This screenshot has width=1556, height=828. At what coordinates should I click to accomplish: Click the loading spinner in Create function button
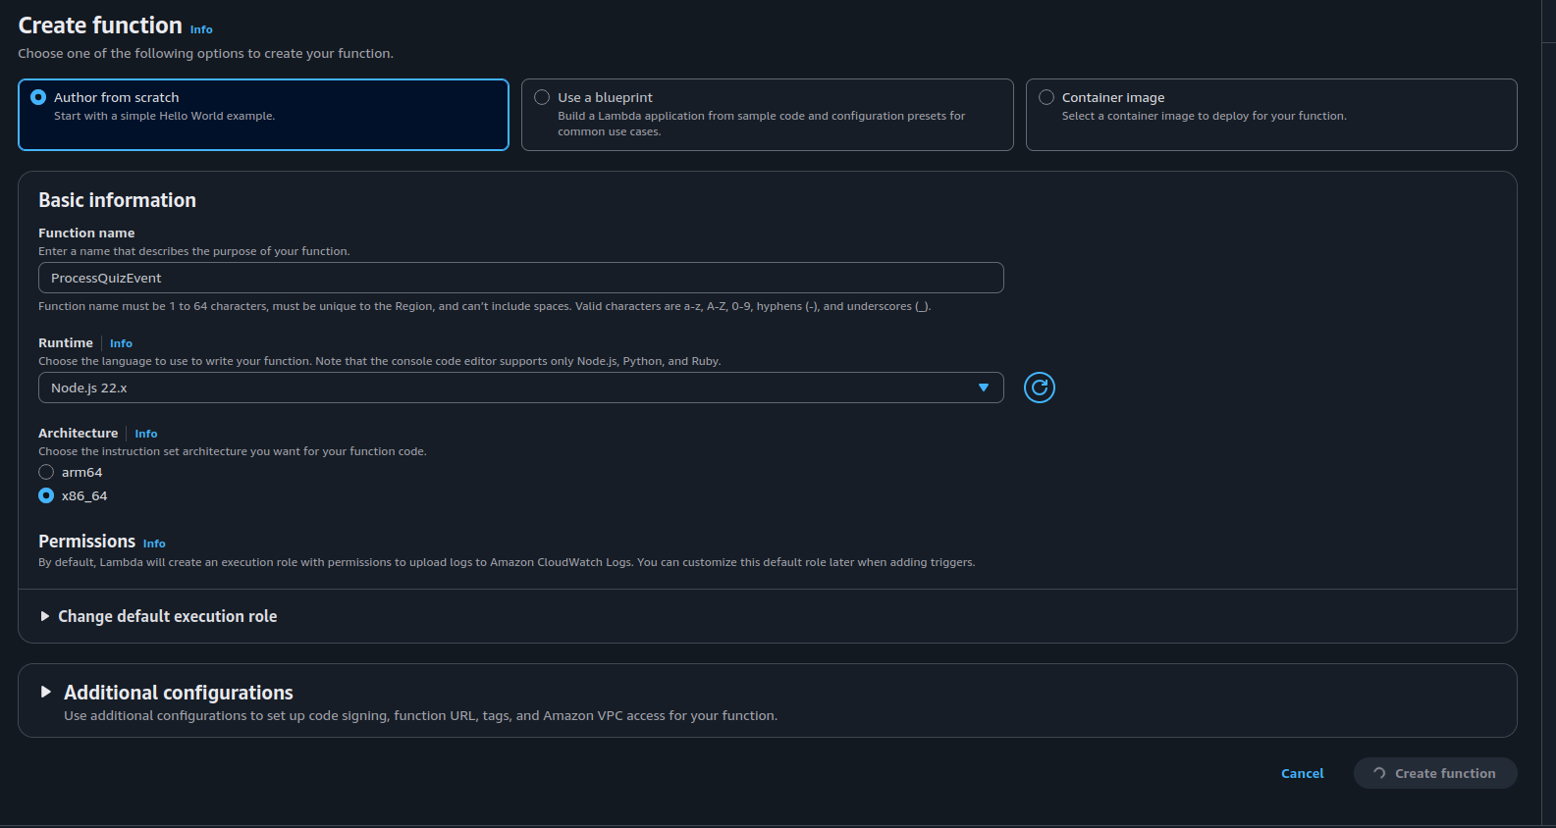point(1379,773)
